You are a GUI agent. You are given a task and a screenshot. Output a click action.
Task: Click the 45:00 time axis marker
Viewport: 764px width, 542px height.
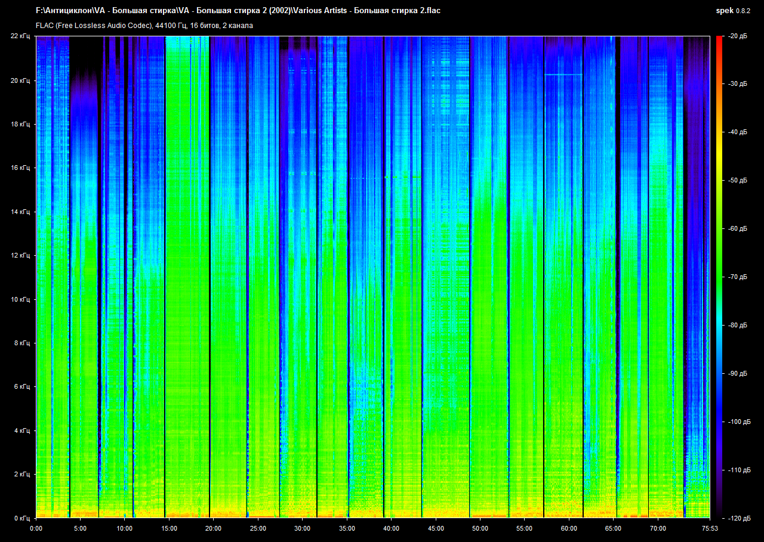pos(435,528)
